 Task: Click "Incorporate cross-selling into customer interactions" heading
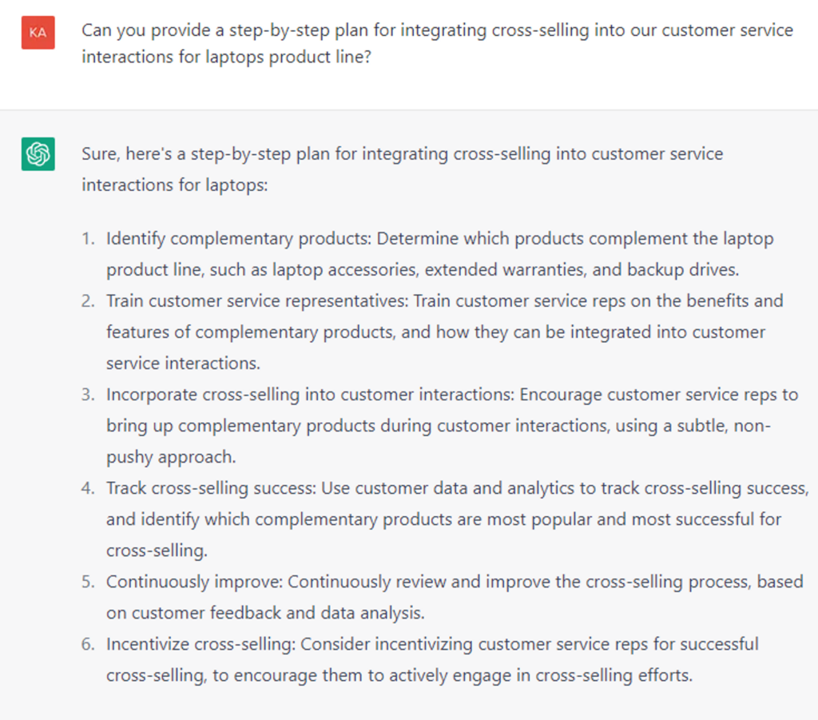(x=311, y=395)
